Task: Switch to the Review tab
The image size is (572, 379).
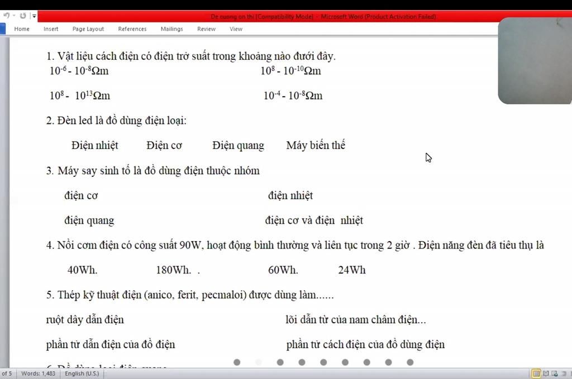Action: point(206,29)
